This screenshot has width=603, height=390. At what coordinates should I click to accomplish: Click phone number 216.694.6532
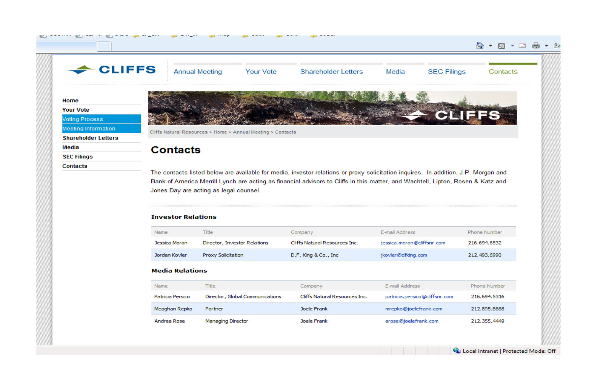pos(485,243)
